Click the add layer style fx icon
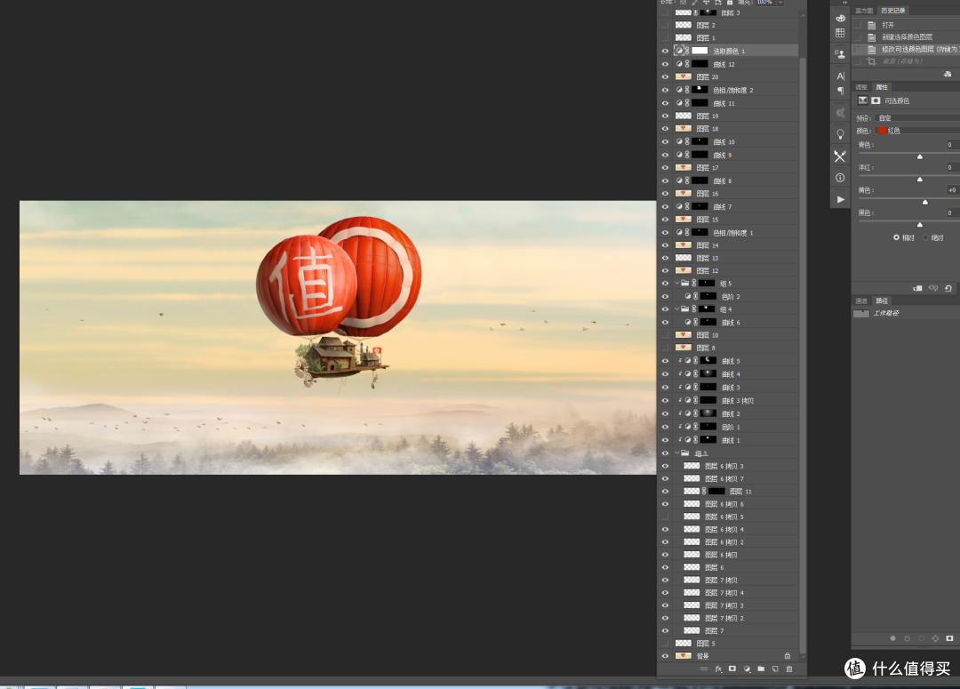The height and width of the screenshot is (689, 960). tap(718, 669)
